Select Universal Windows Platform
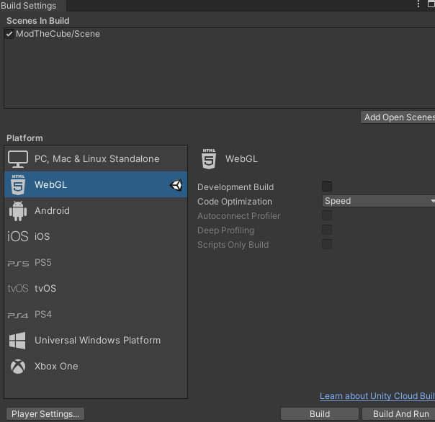 pos(96,341)
